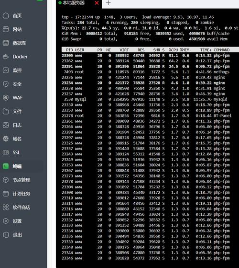Click the 284 total tasks value
Viewport: 239px width, 268px height.
tap(81, 23)
